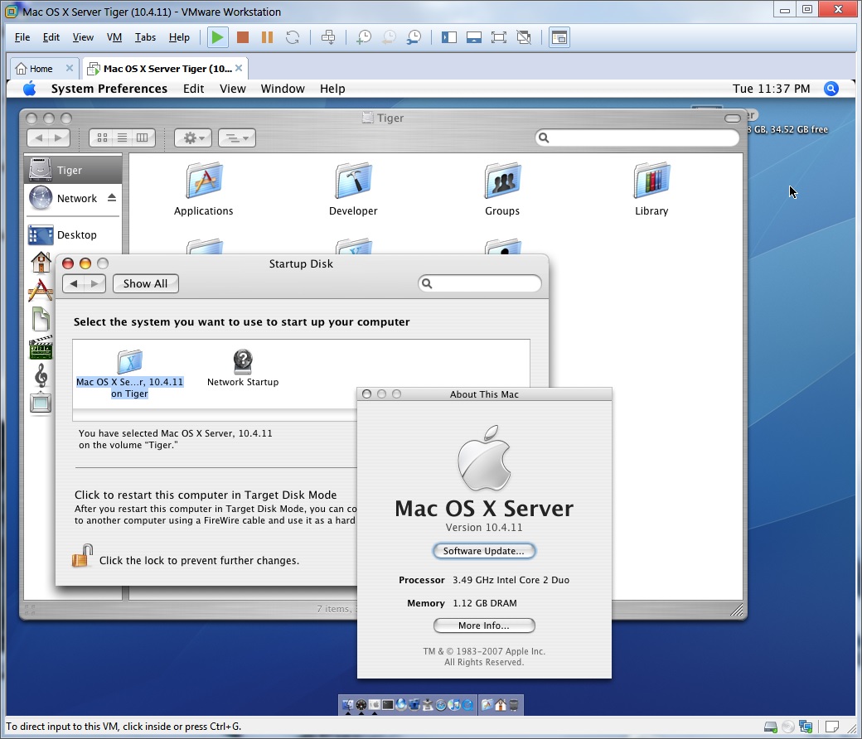
Task: Switch Finder to icon view
Action: [x=102, y=138]
